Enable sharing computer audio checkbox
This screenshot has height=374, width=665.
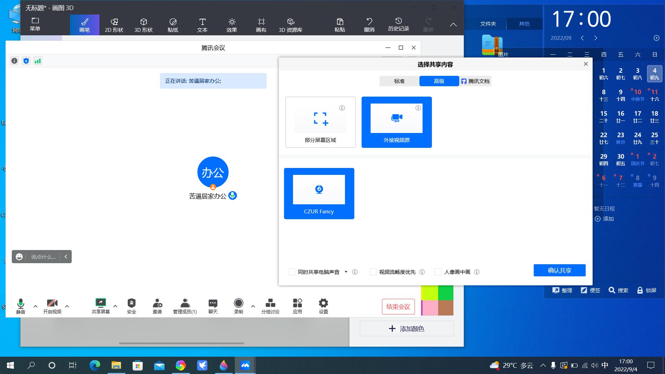[x=292, y=272]
